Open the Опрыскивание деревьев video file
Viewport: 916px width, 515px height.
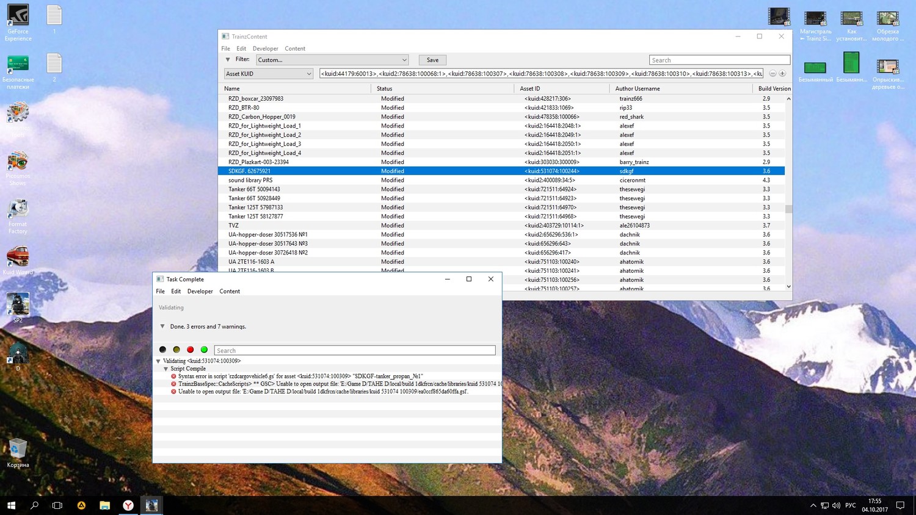[887, 74]
